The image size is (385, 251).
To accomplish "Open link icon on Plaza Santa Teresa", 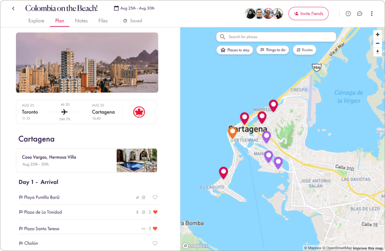I will click(143, 229).
